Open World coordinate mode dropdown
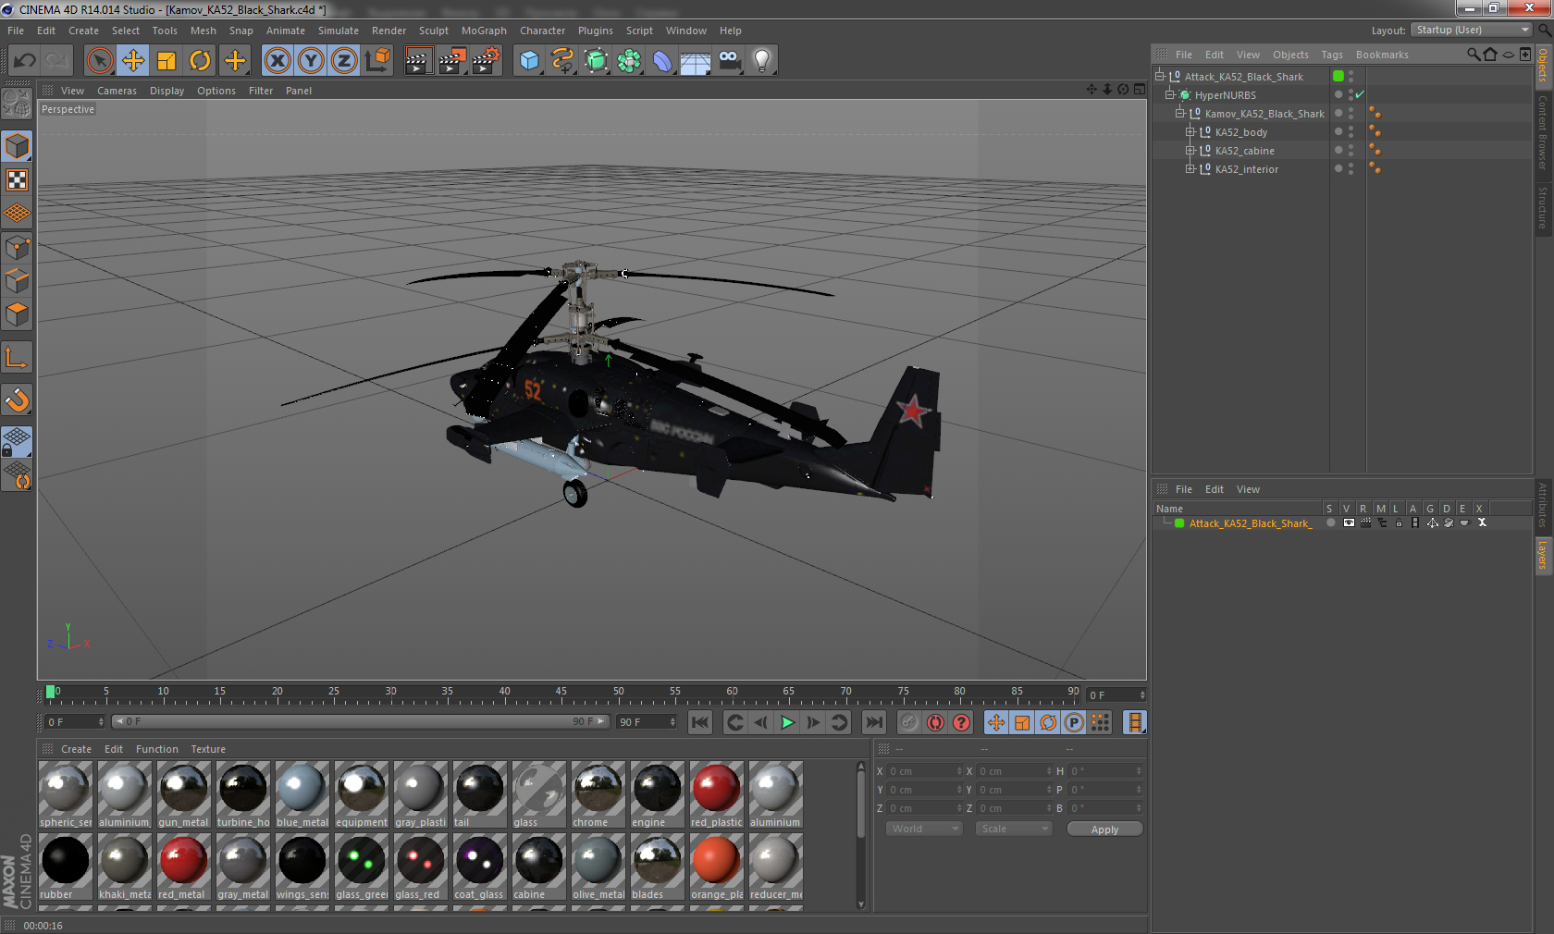Screen dimensions: 1554x934 point(925,829)
